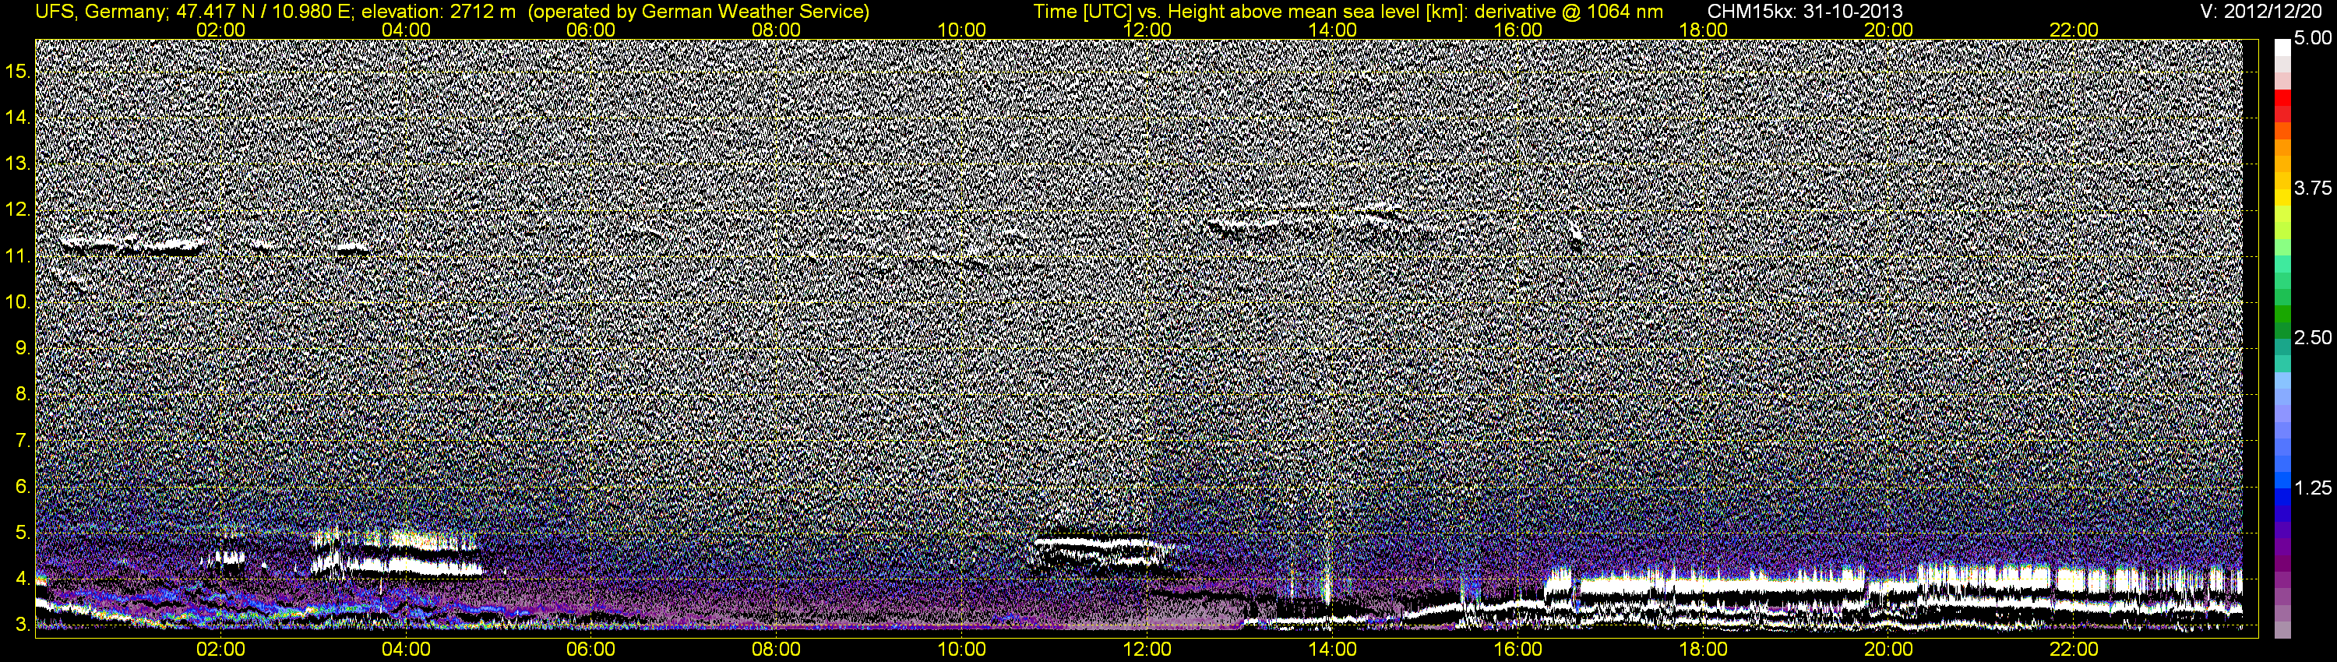Click the 06:00 label on the lower time axis

click(x=590, y=650)
